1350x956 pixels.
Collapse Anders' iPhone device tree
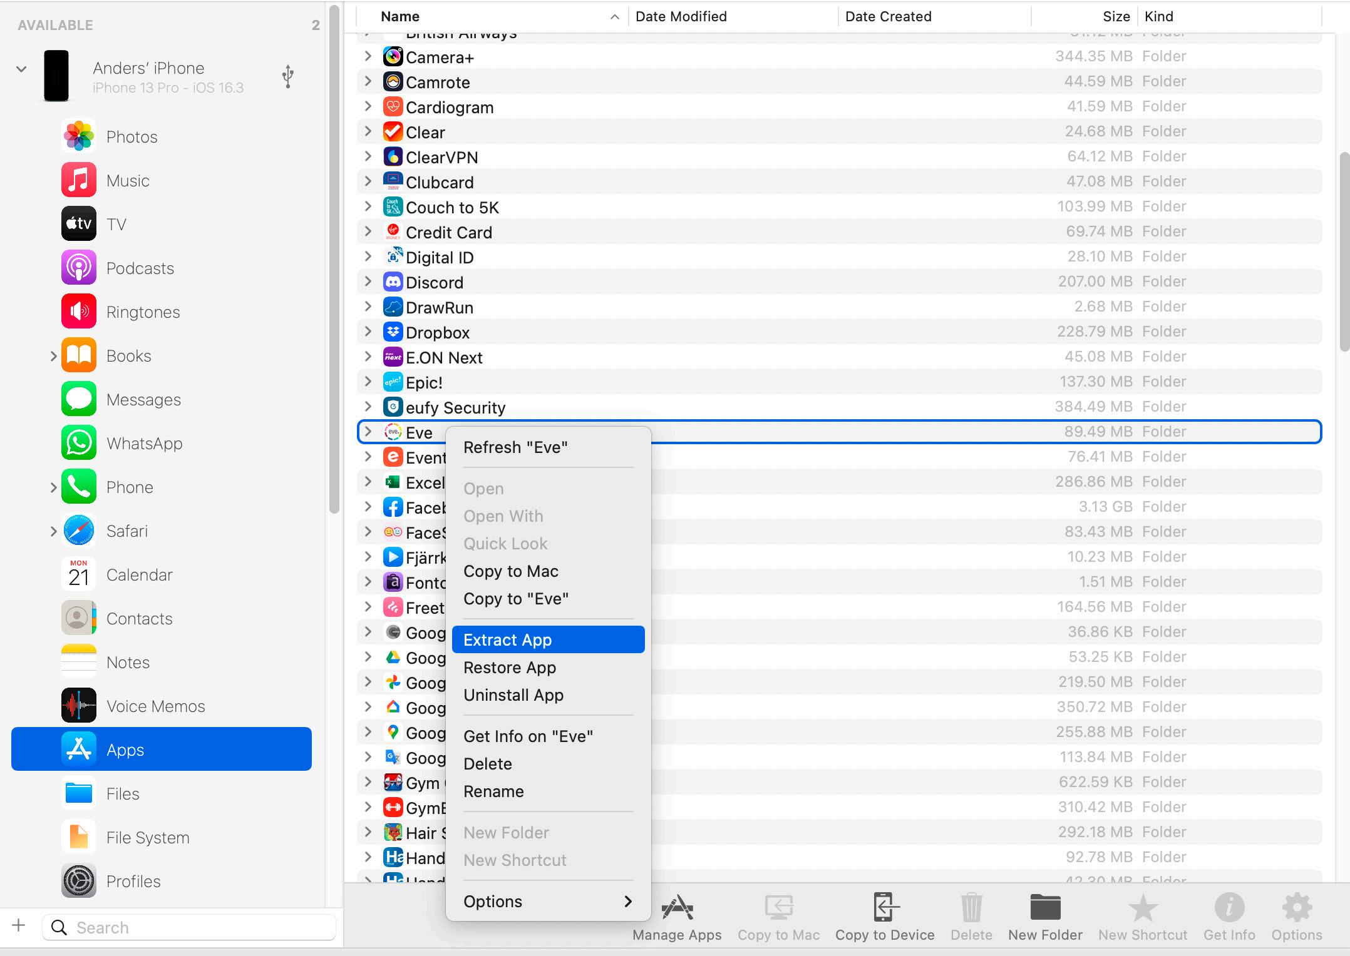[x=21, y=69]
